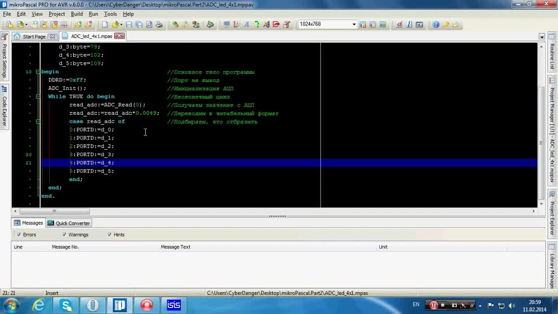Switch to the Start Page tab
The image size is (558, 314).
point(34,36)
